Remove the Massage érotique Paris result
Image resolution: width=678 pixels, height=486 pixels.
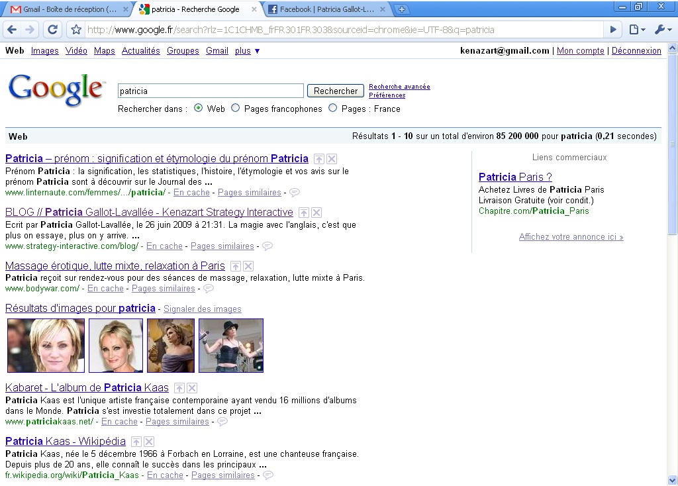[x=248, y=266]
